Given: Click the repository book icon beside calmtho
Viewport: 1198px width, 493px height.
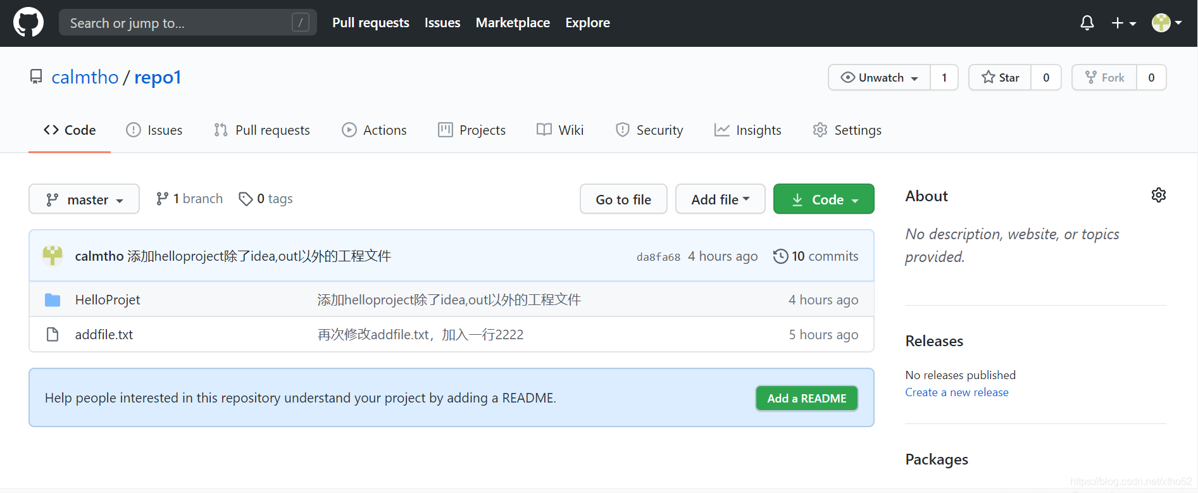Looking at the screenshot, I should 36,77.
